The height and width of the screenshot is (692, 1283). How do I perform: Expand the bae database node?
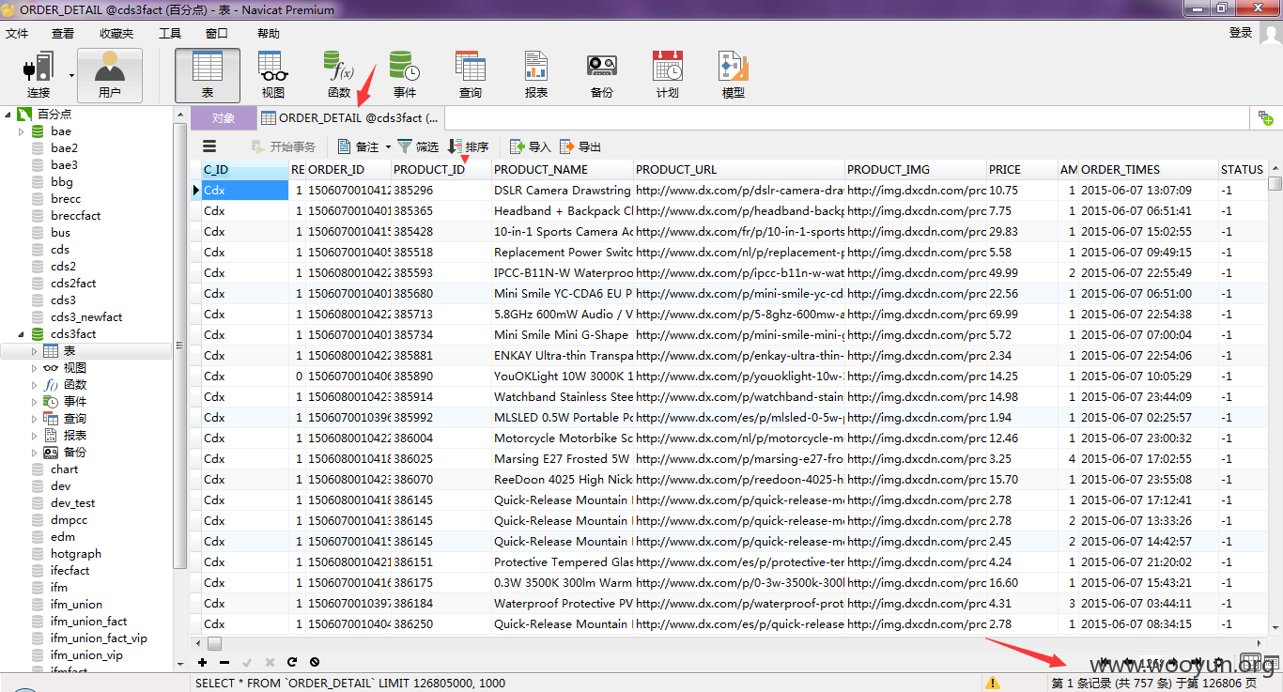pos(21,131)
